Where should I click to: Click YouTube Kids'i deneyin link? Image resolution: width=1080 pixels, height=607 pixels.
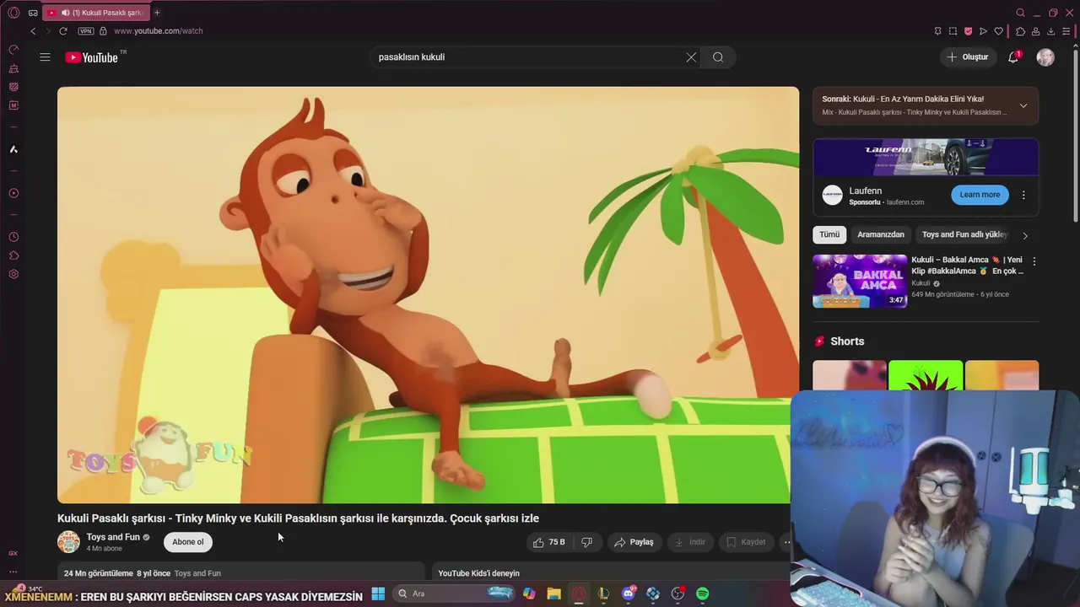pyautogui.click(x=478, y=573)
